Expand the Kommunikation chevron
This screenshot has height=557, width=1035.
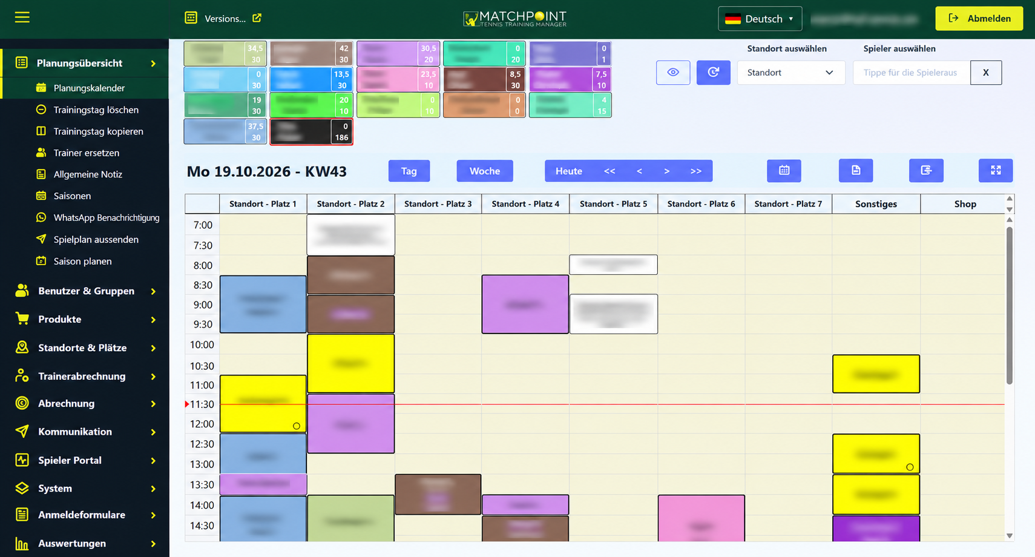pos(153,432)
